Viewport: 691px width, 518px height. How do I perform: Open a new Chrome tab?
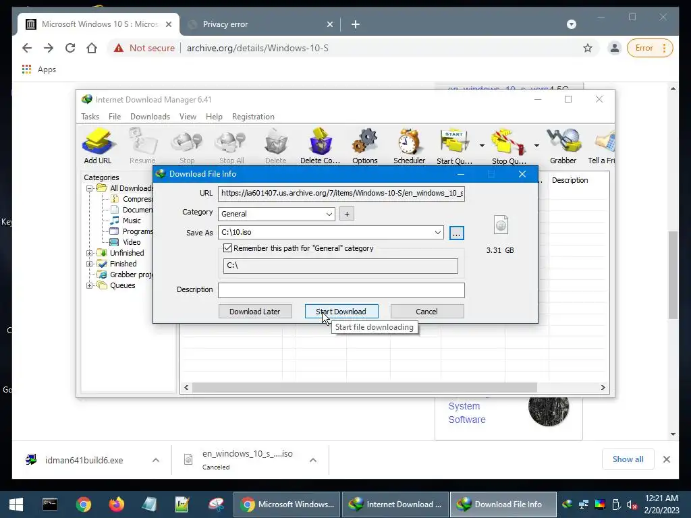coord(356,24)
